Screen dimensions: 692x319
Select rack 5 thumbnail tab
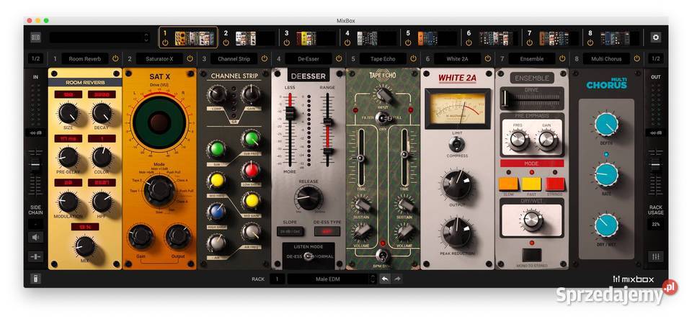(430, 38)
